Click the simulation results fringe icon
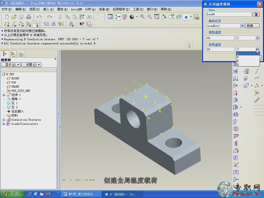The width and height of the screenshot is (264, 198). pos(61,24)
